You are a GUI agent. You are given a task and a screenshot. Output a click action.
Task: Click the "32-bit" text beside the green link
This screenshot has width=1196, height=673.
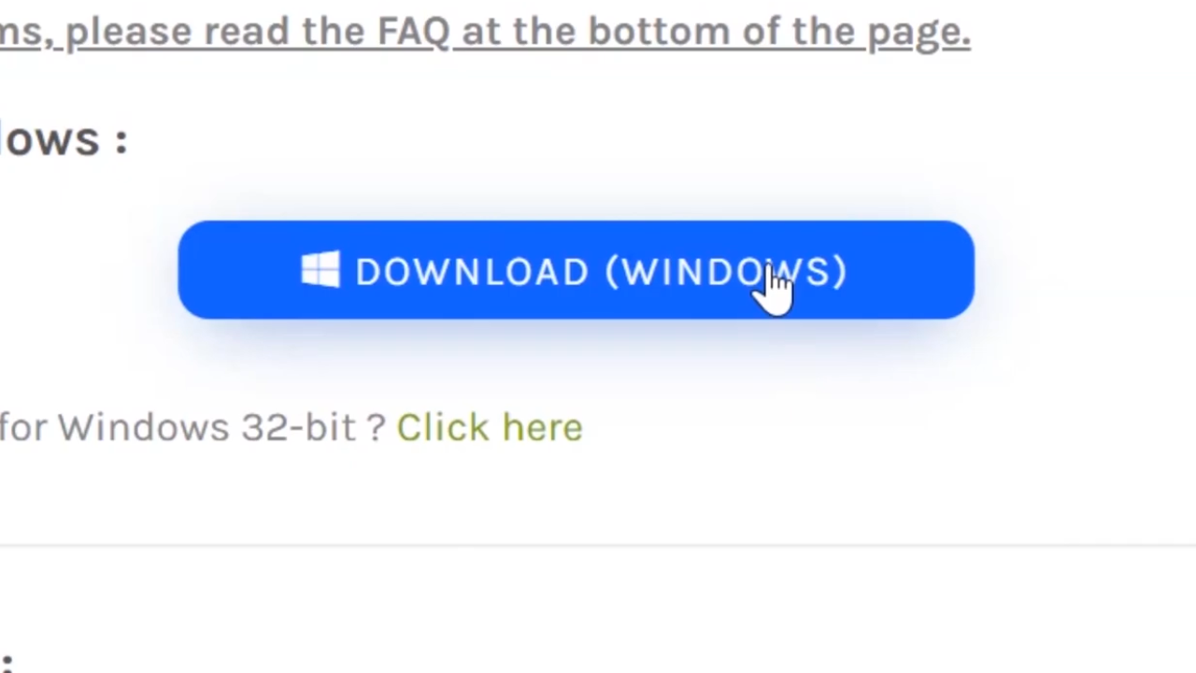pyautogui.click(x=299, y=427)
